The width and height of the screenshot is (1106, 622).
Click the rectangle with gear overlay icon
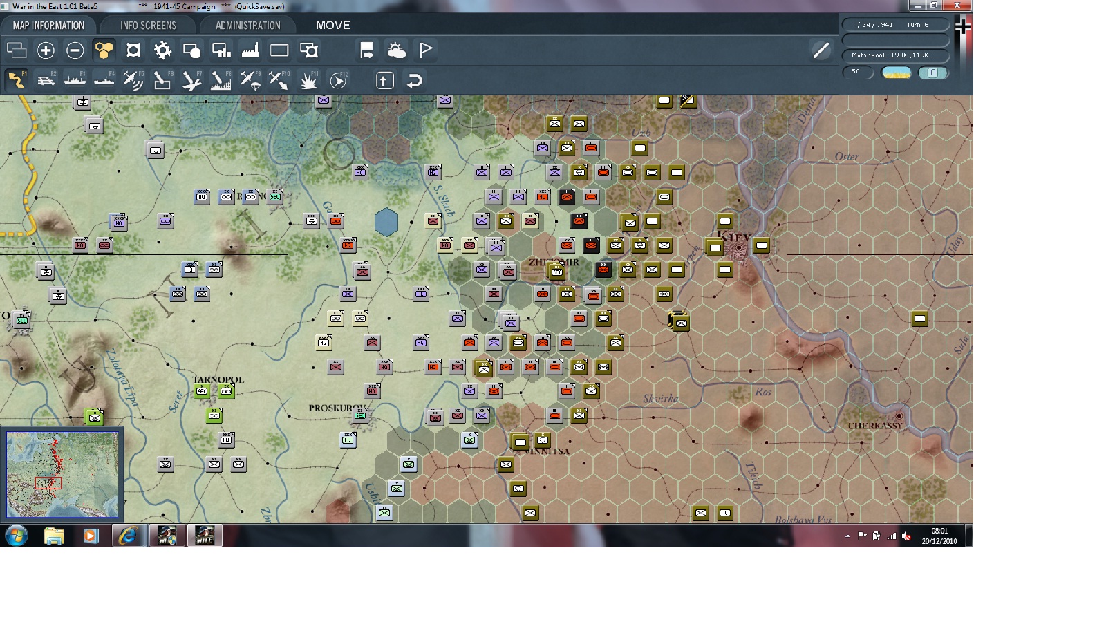point(309,50)
